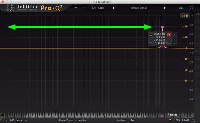The image size is (200, 123).
Task: Click the -10 dB yellow scale label
Action: tap(185, 59)
